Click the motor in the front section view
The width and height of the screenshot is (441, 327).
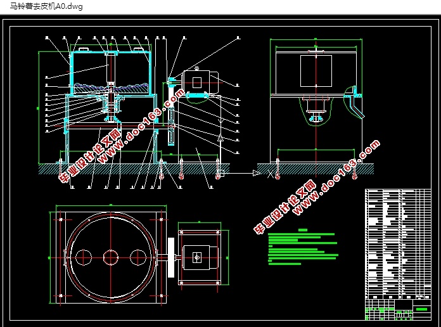point(200,82)
